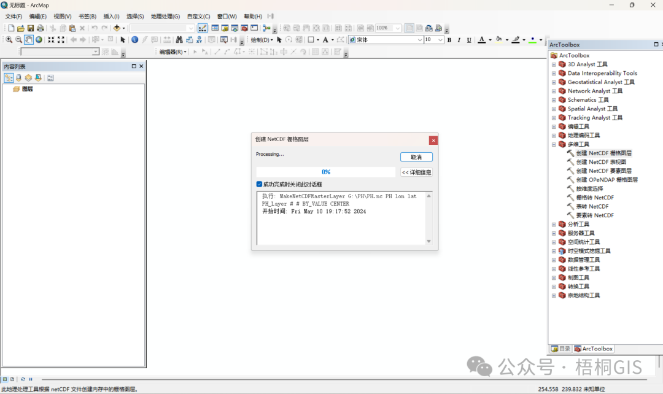Open the 编辑器(R) editor dropdown menu
This screenshot has width=663, height=394.
point(173,52)
